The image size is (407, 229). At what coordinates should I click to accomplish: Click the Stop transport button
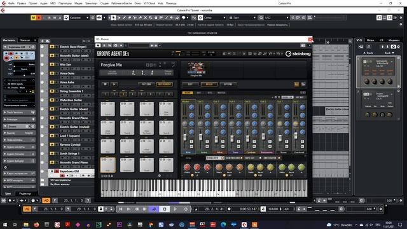click(x=165, y=209)
